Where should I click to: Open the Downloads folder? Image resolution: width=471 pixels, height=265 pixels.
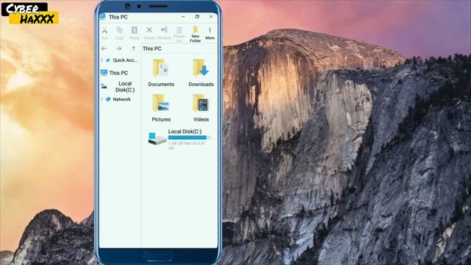pyautogui.click(x=201, y=73)
